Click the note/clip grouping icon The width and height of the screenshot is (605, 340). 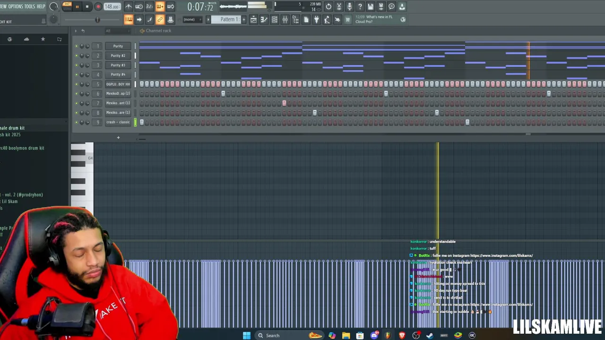tap(149, 19)
